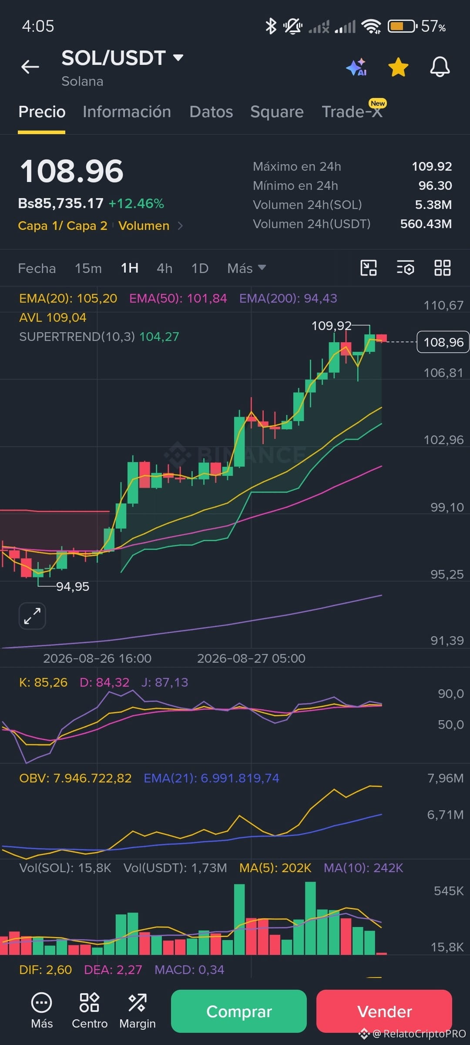Open the Más menu at bottom
Viewport: 470px width, 1045px height.
pyautogui.click(x=42, y=1011)
